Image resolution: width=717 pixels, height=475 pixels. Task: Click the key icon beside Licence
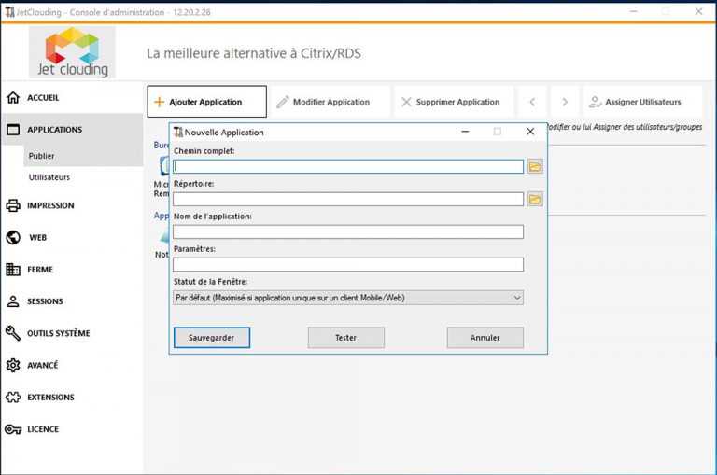tap(13, 429)
